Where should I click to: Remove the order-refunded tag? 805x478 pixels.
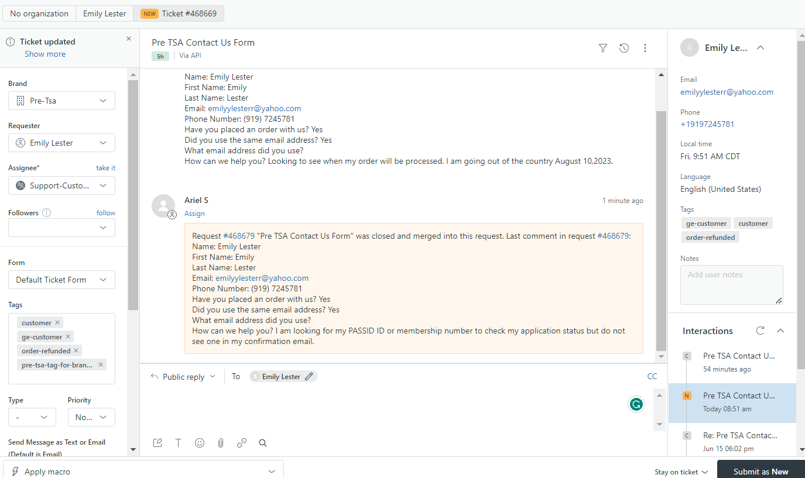(76, 350)
